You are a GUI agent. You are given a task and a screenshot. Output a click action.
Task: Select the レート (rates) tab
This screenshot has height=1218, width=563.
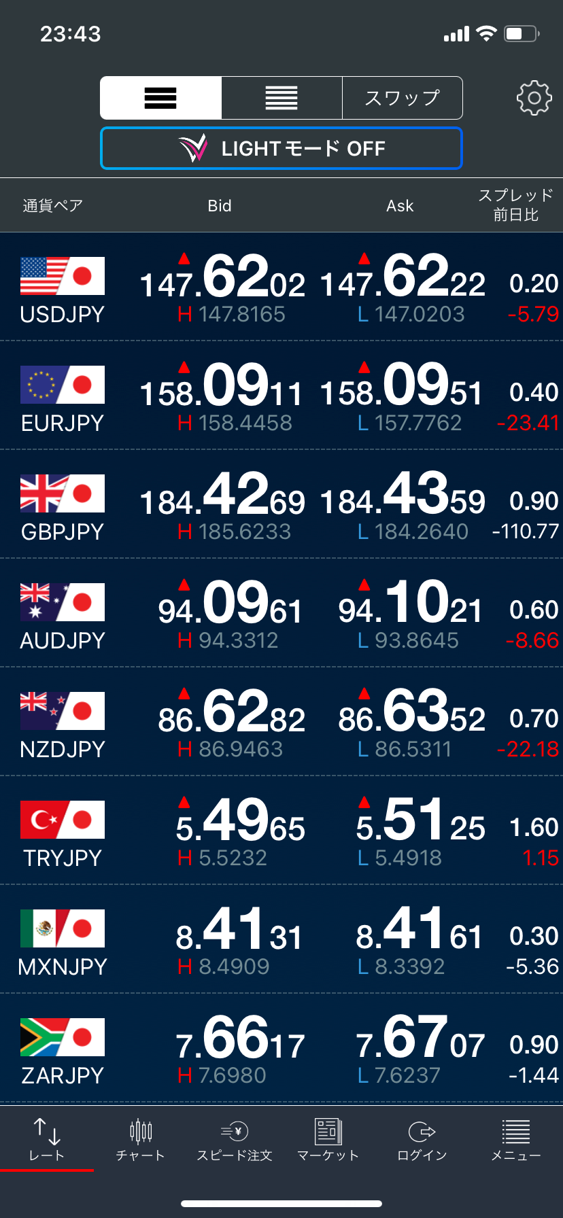46,1140
